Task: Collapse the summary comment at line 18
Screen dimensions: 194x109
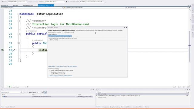Action: (18, 21)
